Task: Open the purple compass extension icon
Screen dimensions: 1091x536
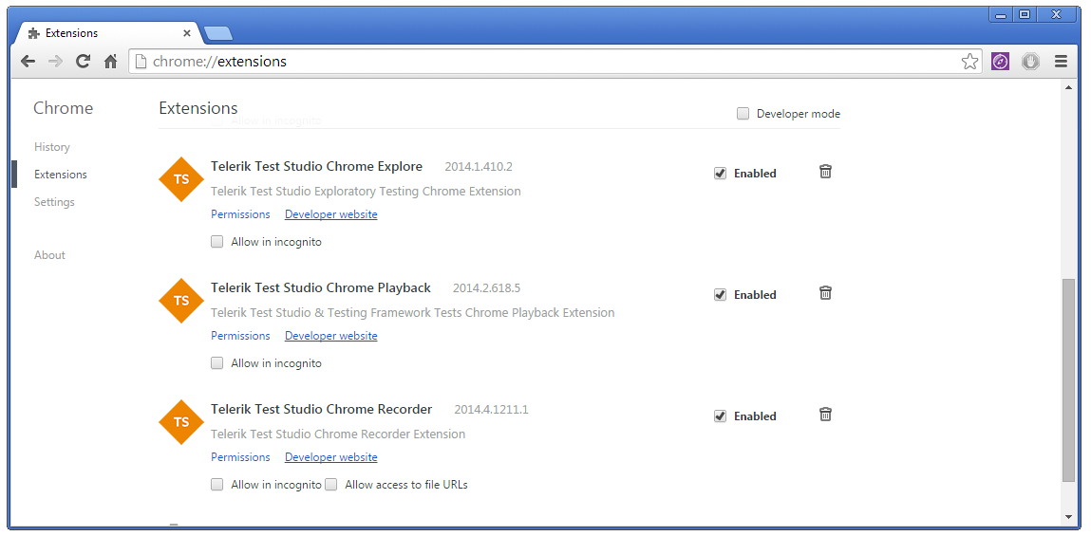Action: pyautogui.click(x=1000, y=62)
